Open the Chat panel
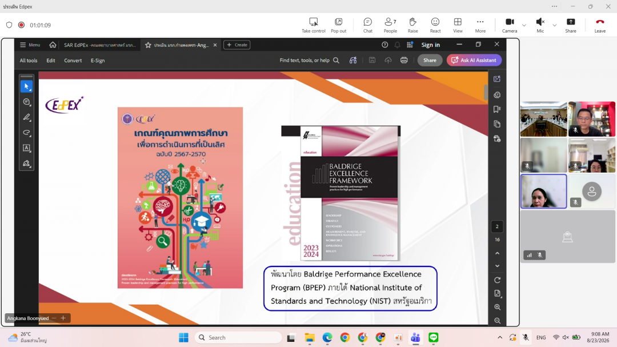Screen dimensions: 617x347 367,25
